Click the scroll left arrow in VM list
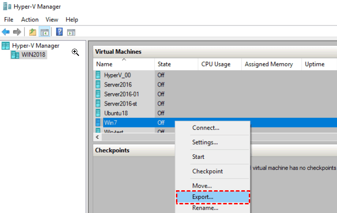Screen dimensions: 337x213 [x=97, y=137]
